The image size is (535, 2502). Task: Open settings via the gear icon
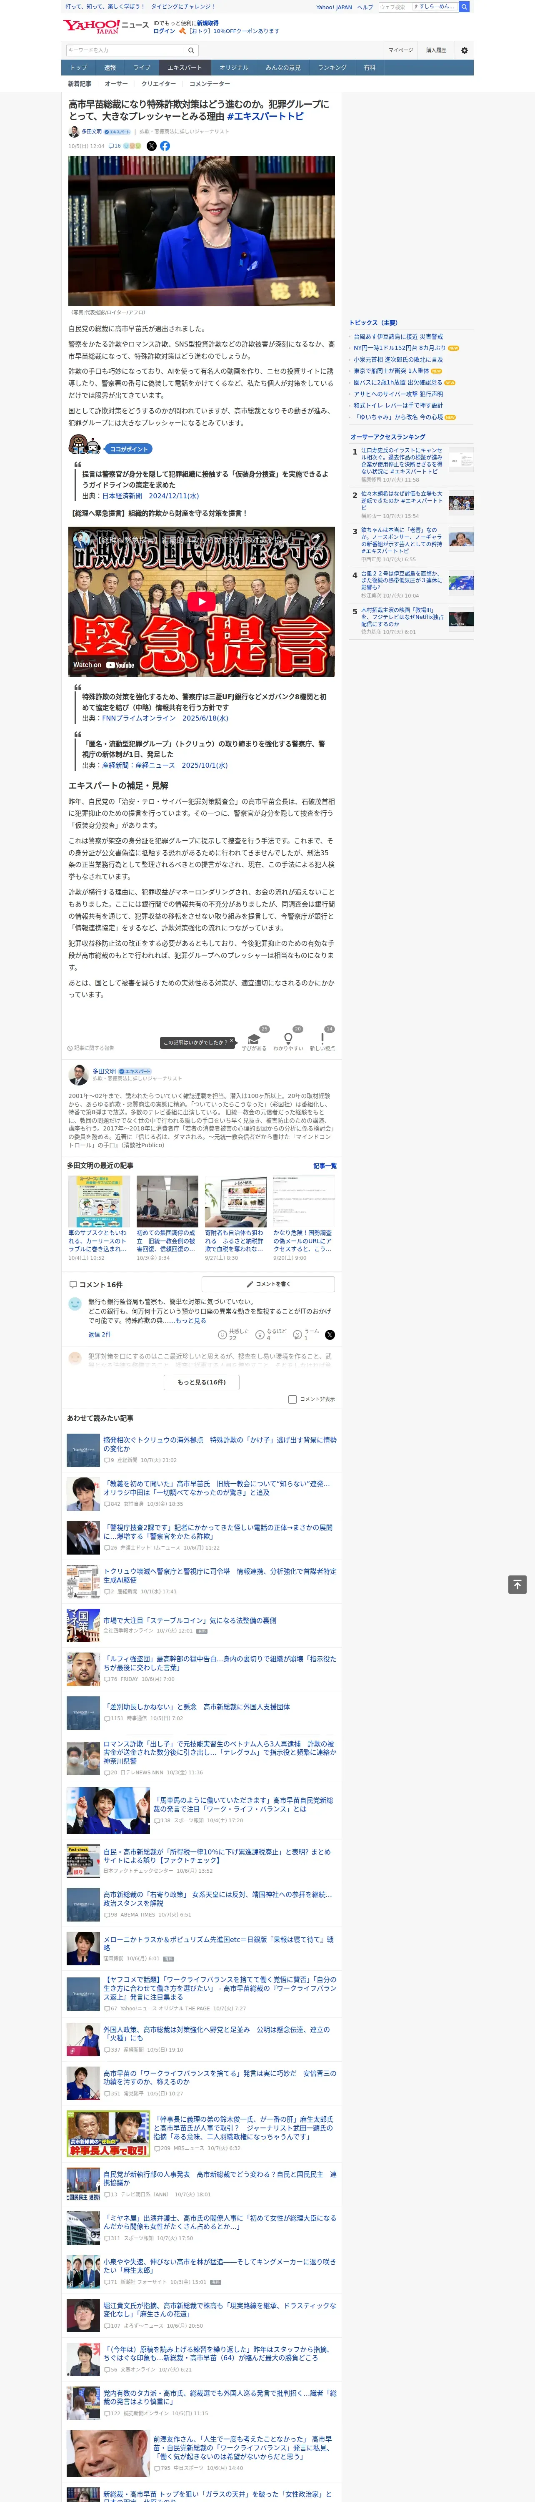(x=463, y=50)
